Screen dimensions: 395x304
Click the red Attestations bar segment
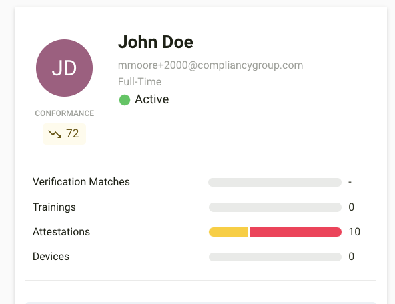pos(296,232)
